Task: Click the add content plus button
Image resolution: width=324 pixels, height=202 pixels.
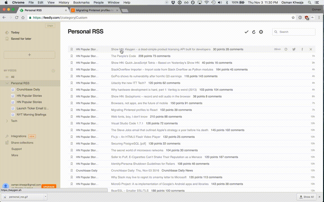Action: (x=29, y=55)
